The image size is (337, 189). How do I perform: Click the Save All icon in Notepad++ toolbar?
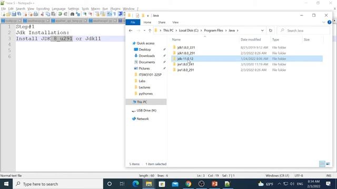click(19, 14)
